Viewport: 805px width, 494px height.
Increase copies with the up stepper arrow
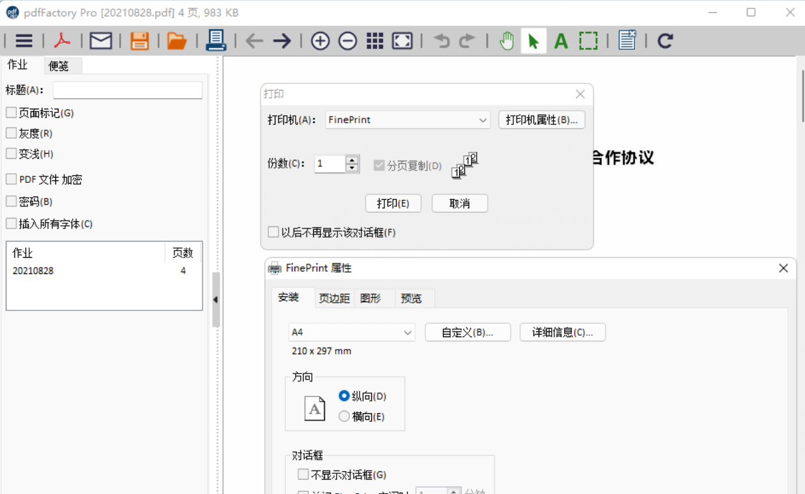click(x=352, y=160)
